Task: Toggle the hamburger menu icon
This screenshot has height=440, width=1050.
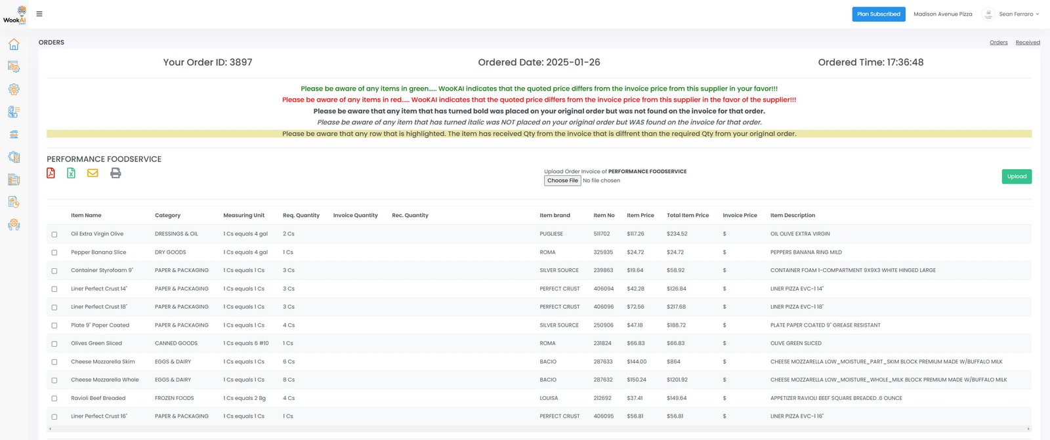Action: 39,14
